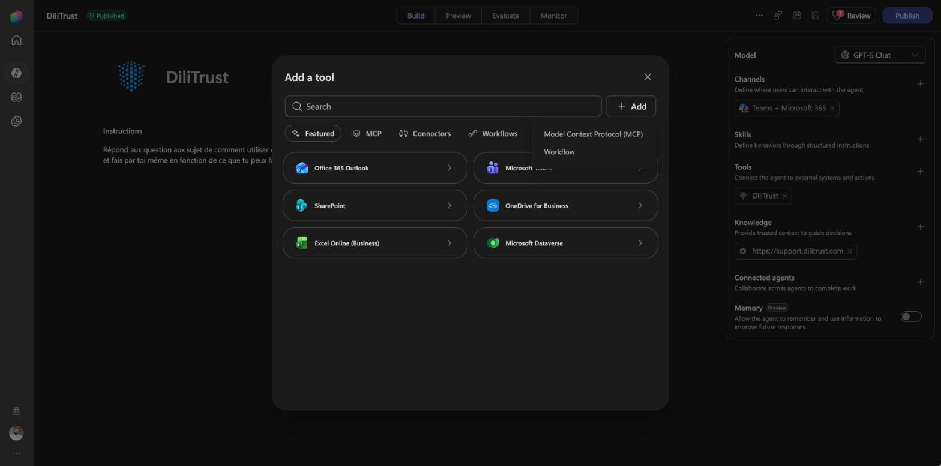Switch to the Preview tab
941x466 pixels.
click(x=458, y=16)
